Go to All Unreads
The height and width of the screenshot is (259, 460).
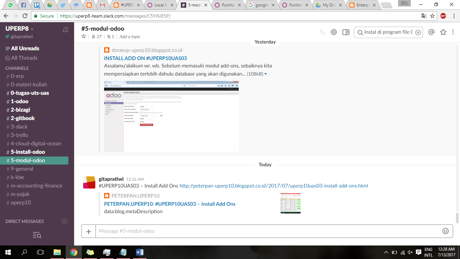22,48
